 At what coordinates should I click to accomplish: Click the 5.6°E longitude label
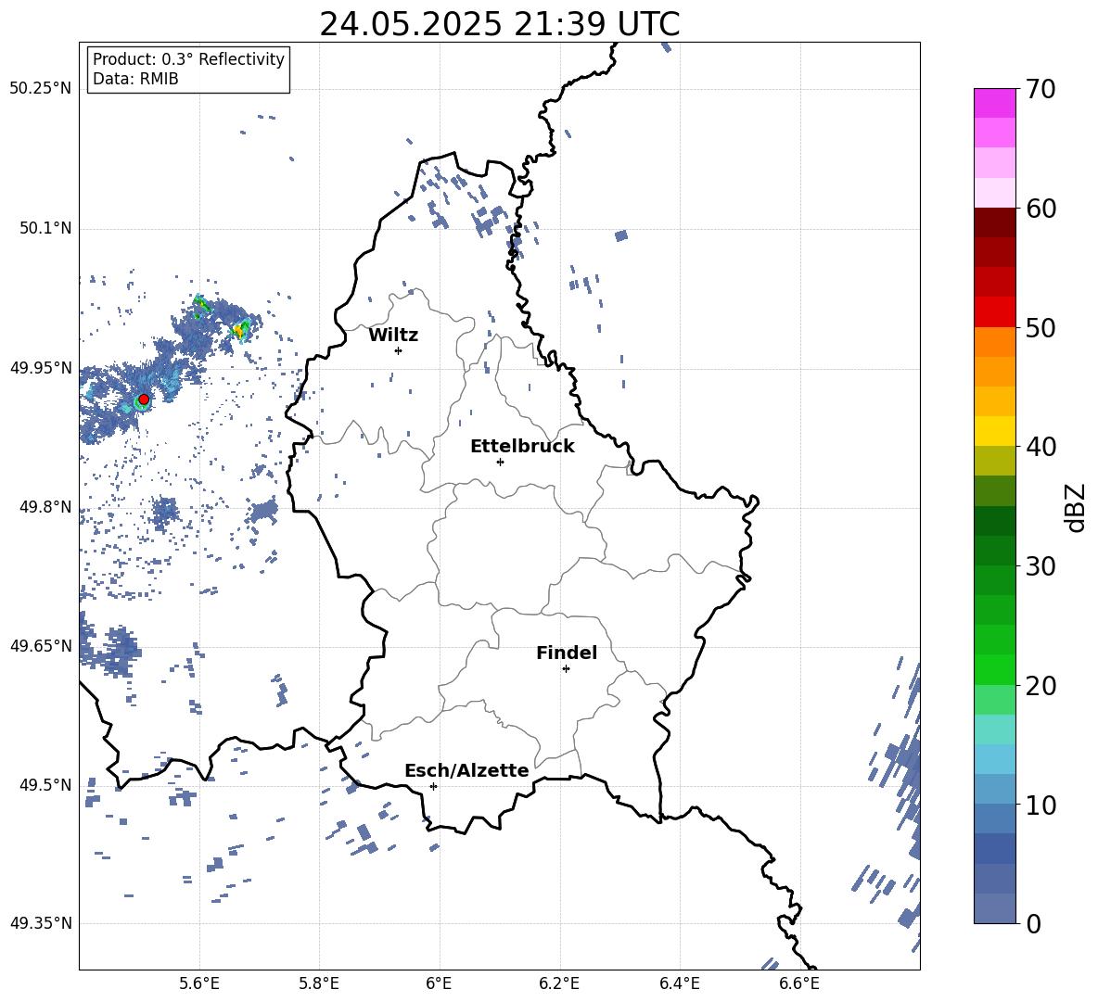click(x=198, y=983)
